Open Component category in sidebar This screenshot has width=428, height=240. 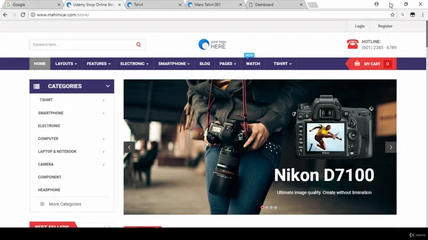pos(50,177)
